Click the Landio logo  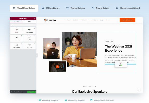(x=50, y=20)
